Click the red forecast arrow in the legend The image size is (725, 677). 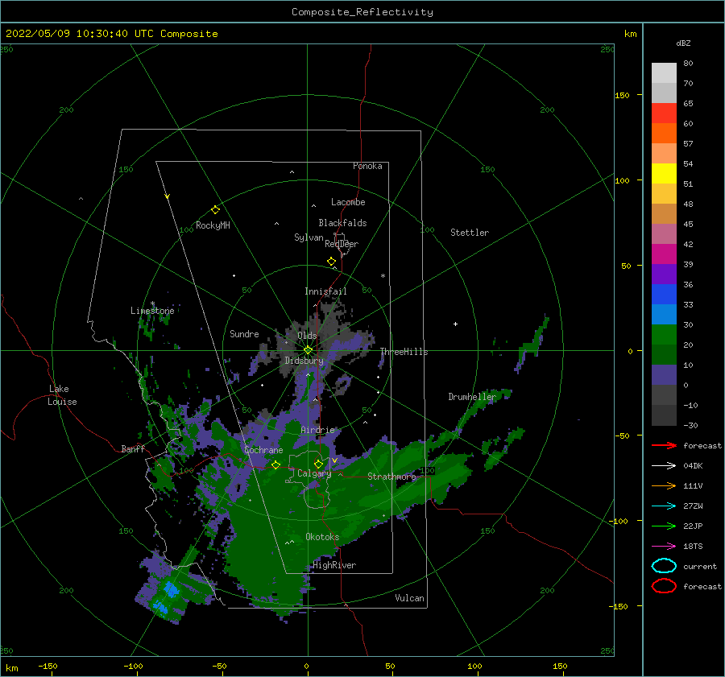tap(664, 445)
